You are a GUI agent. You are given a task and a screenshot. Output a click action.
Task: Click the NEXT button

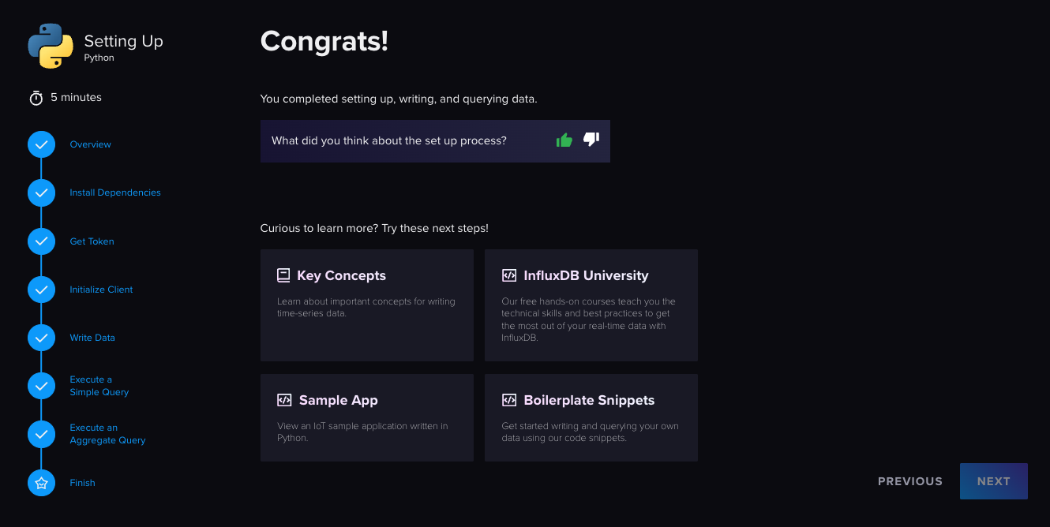click(993, 481)
